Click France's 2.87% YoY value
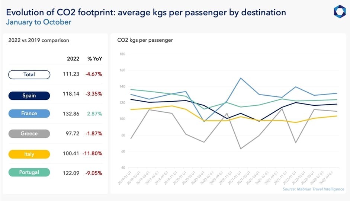350x201 pixels. pyautogui.click(x=95, y=114)
